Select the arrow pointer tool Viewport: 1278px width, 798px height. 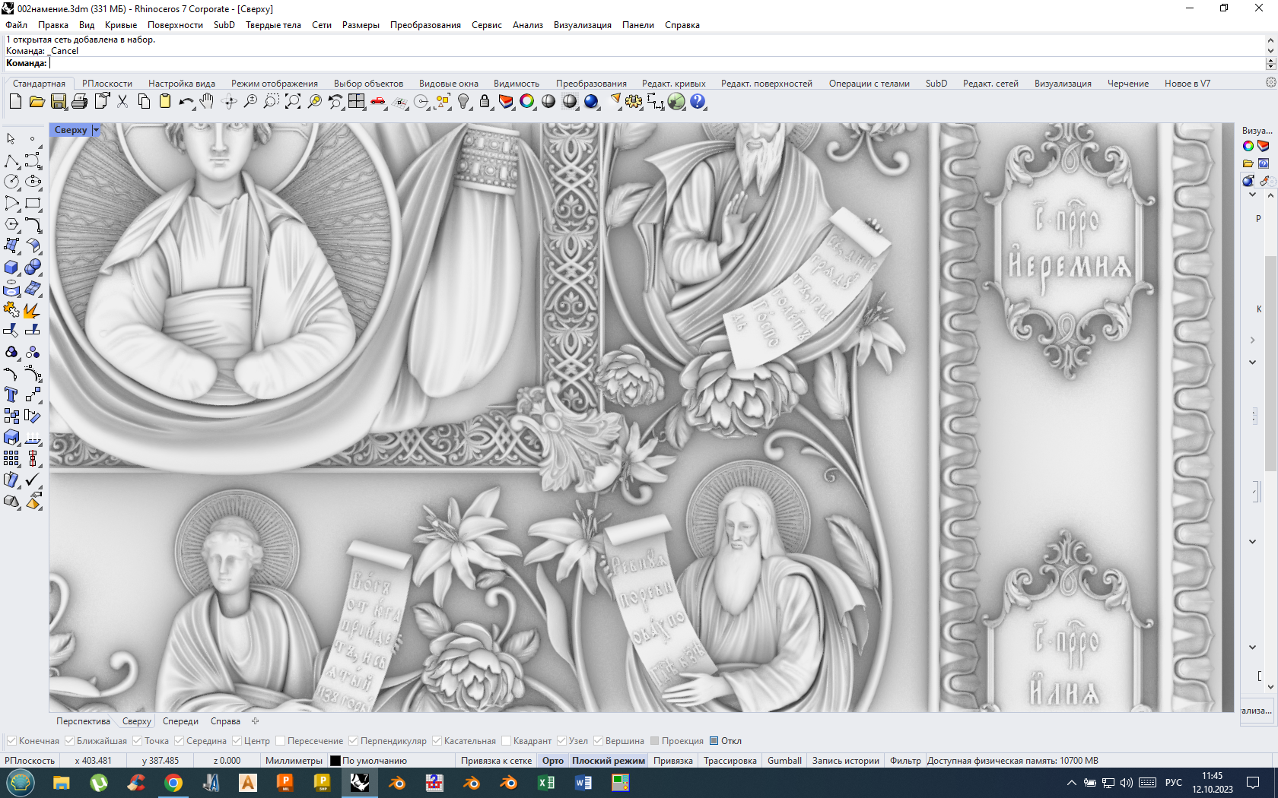pos(11,139)
